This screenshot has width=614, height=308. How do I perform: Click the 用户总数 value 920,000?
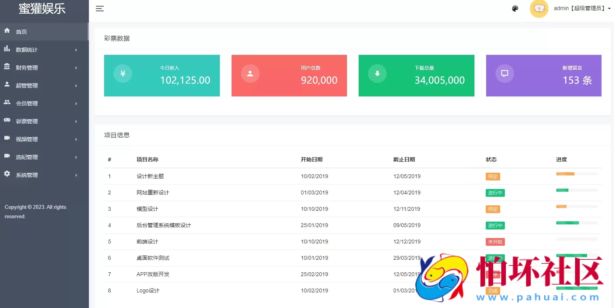(319, 80)
